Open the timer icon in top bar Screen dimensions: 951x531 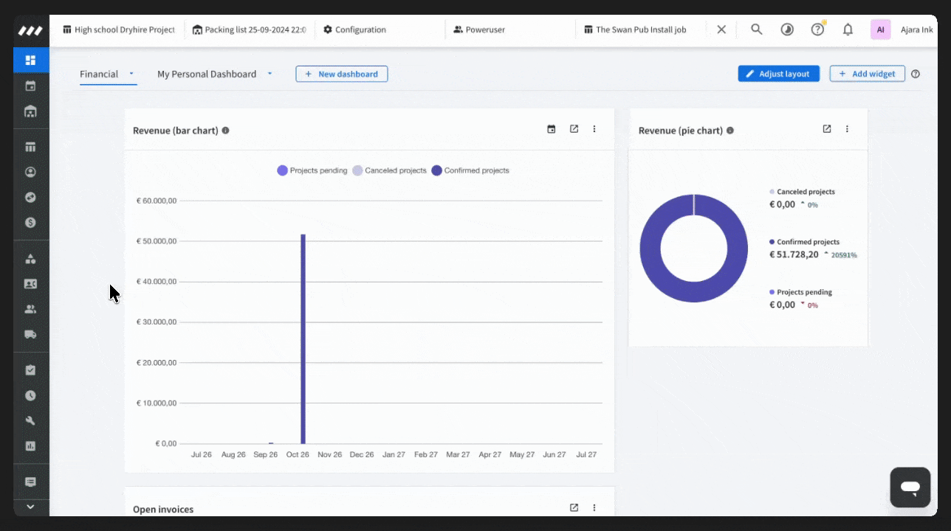787,29
